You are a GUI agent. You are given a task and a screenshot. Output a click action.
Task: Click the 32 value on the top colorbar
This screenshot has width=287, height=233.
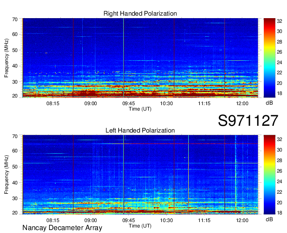pyautogui.click(x=279, y=21)
